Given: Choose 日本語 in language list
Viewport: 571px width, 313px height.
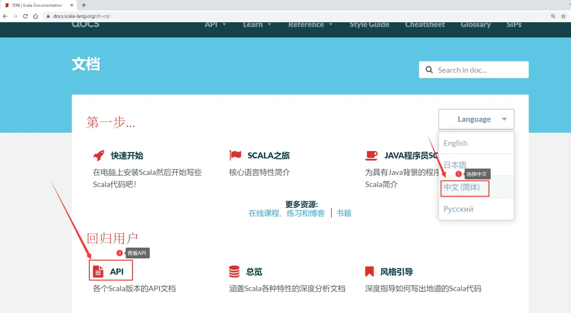Looking at the screenshot, I should [476, 165].
